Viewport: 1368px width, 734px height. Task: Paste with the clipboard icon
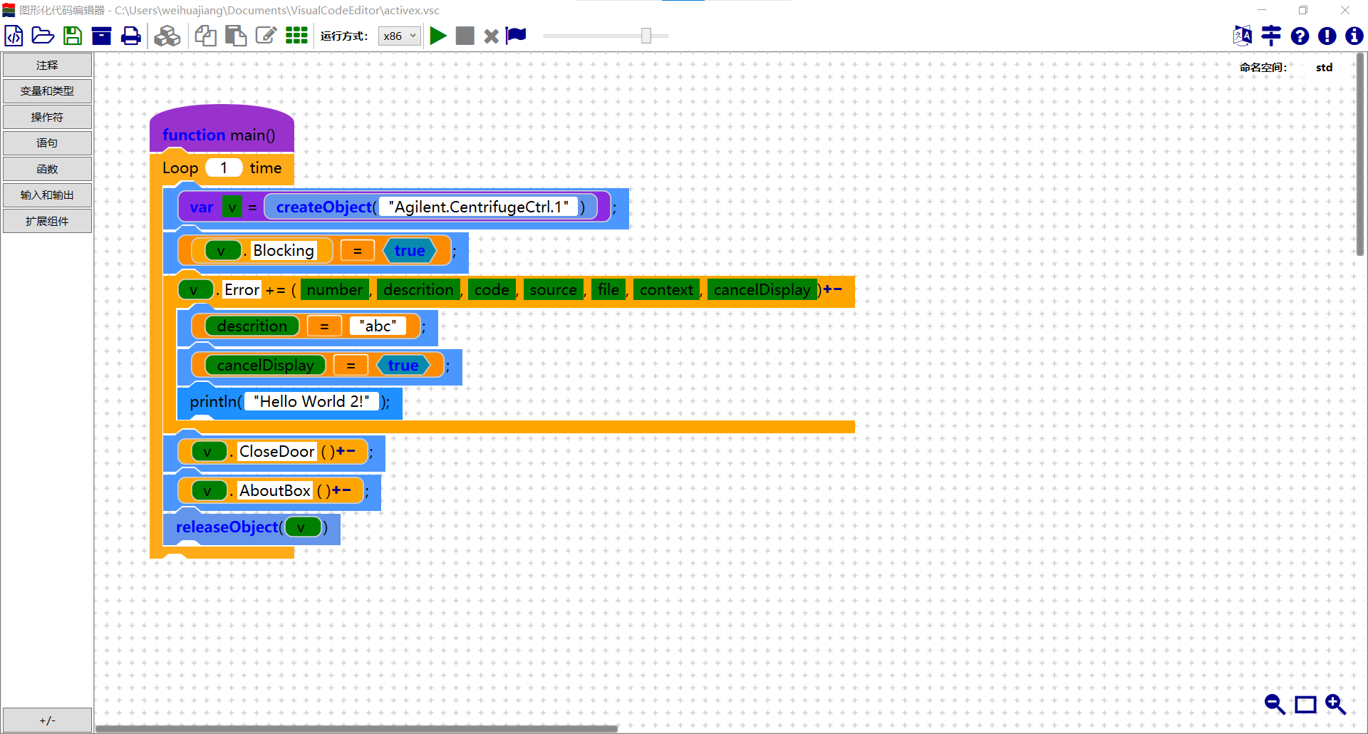tap(236, 36)
